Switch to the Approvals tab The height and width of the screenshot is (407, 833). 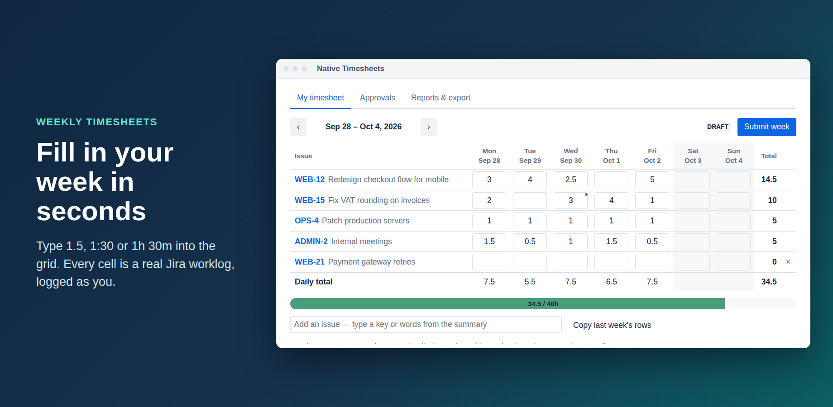click(x=378, y=98)
